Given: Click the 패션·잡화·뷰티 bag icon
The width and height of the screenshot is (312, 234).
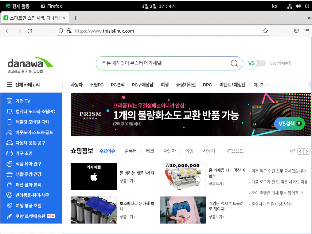Looking at the screenshot, I should pyautogui.click(x=9, y=185).
